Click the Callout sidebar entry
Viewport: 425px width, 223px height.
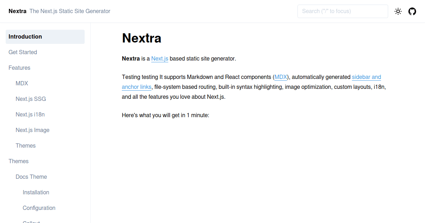pyautogui.click(x=31, y=222)
